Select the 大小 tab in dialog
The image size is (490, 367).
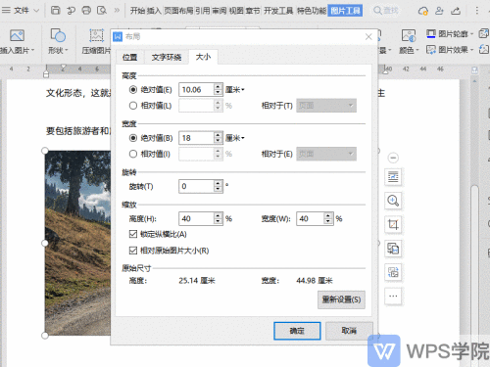coord(203,57)
